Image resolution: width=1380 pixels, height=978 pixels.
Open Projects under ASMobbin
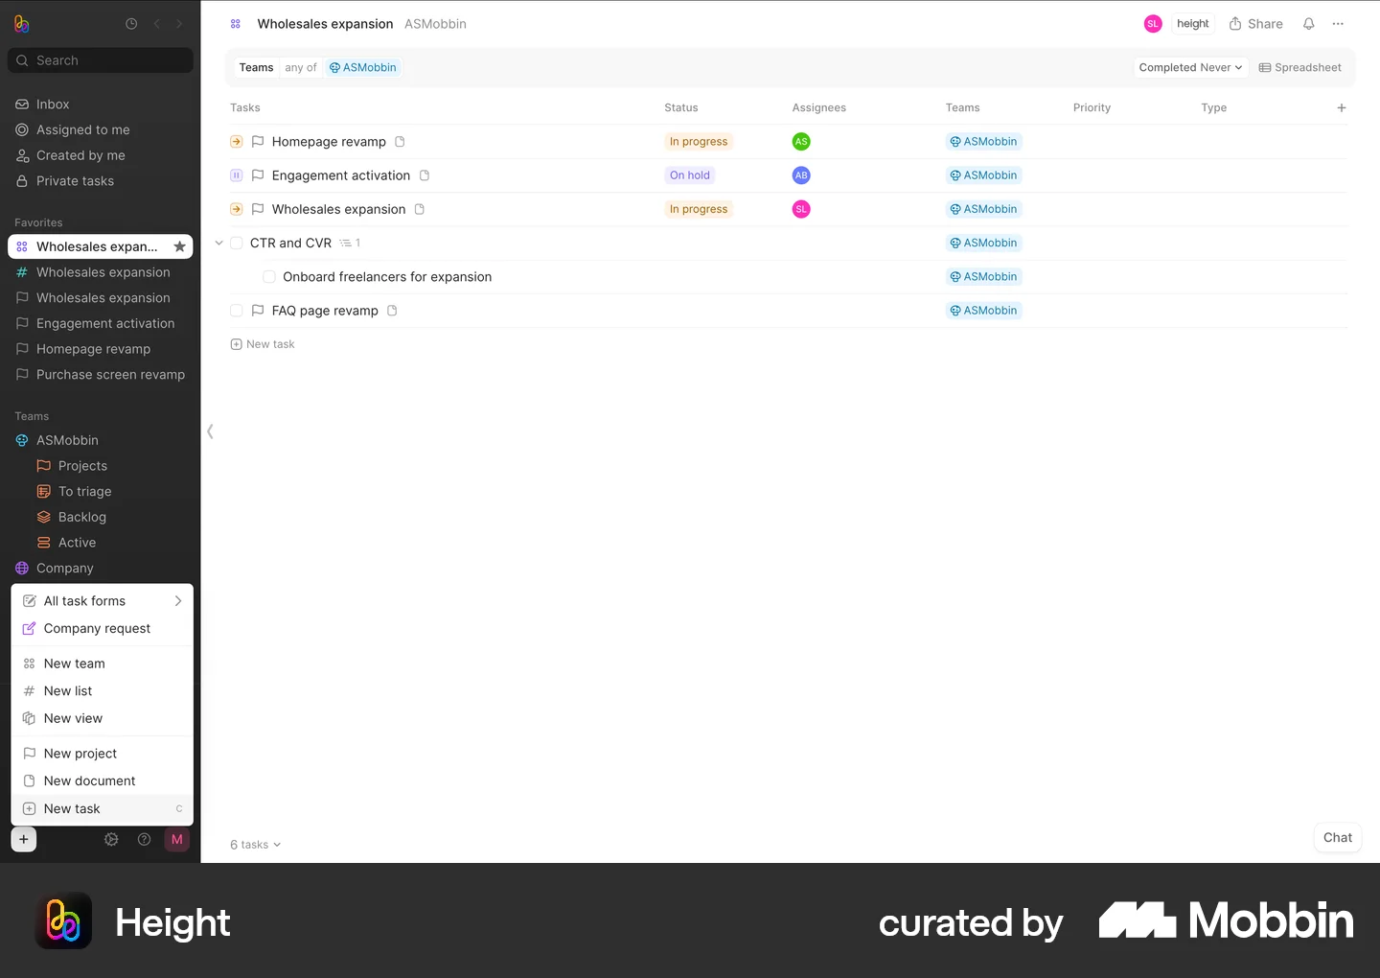coord(101,466)
